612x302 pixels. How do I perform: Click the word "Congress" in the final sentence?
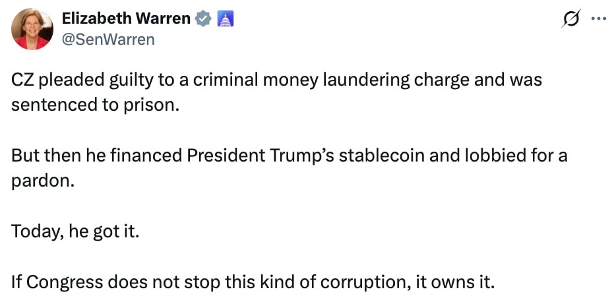(65, 283)
